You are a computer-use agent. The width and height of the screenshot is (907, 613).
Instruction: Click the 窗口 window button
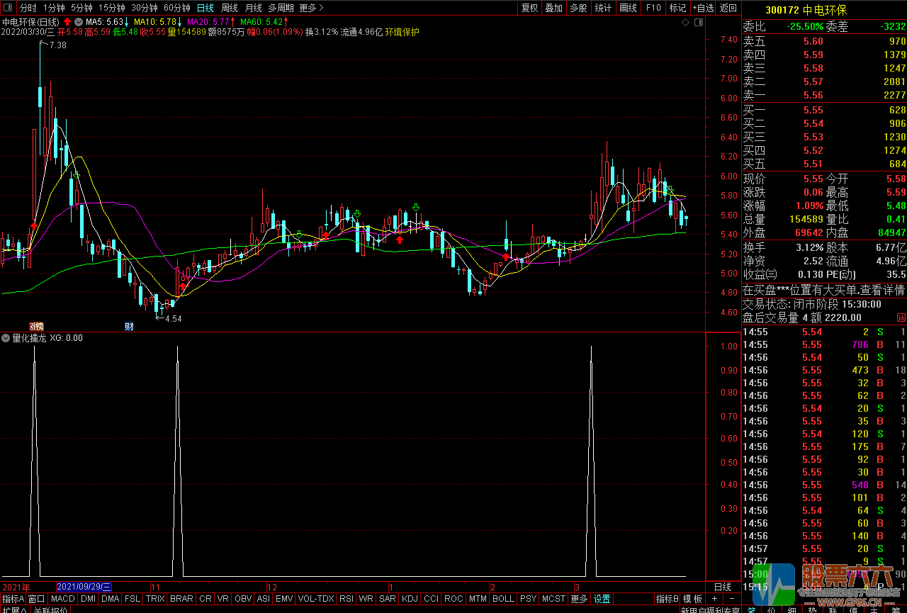36,599
